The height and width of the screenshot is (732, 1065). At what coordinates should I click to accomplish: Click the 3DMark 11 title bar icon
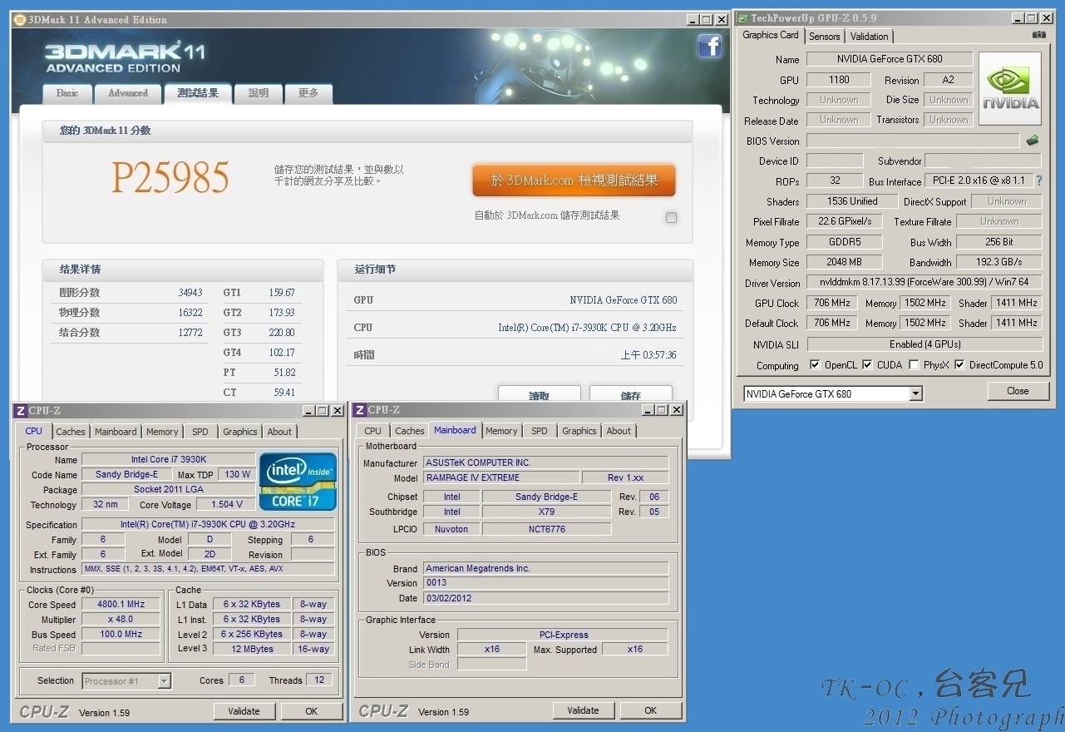[x=20, y=20]
